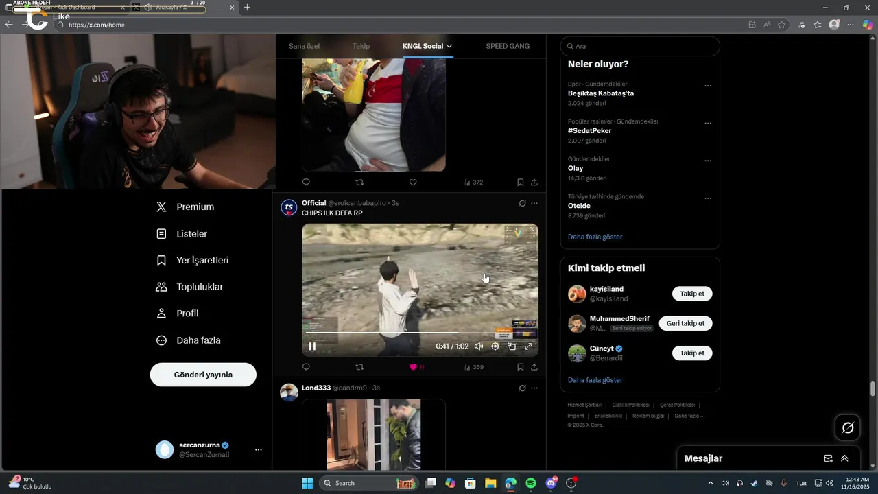Open Yer İşaretleri in sidebar
Screen dimensions: 878x494
tap(192, 260)
